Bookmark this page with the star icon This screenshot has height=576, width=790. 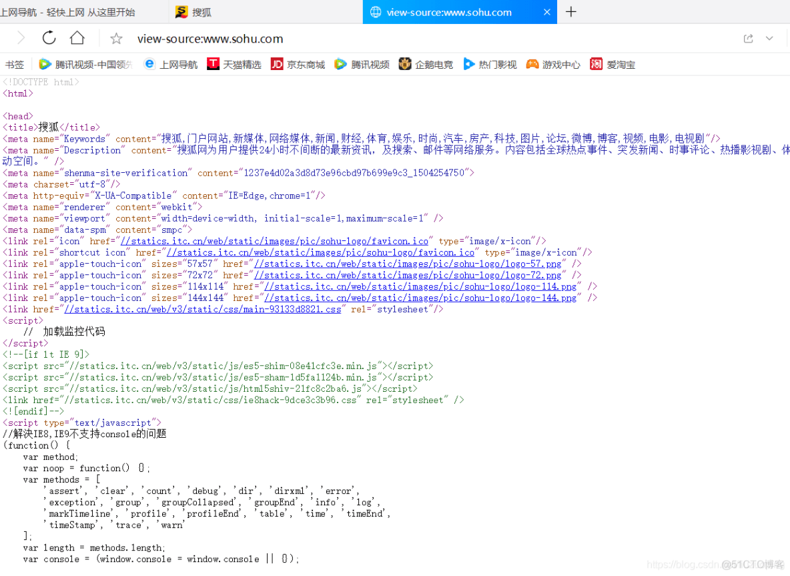[x=116, y=38]
